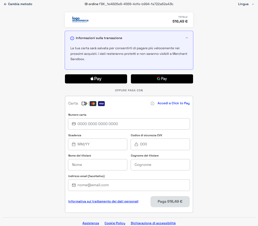Viewport: 258px width, 226px height.
Task: Focus the Nome del titolare field
Action: click(x=98, y=165)
